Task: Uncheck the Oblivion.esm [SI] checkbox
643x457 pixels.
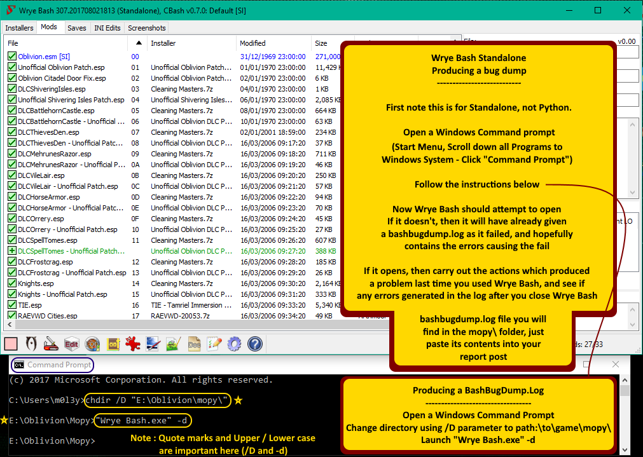Action: [x=11, y=57]
